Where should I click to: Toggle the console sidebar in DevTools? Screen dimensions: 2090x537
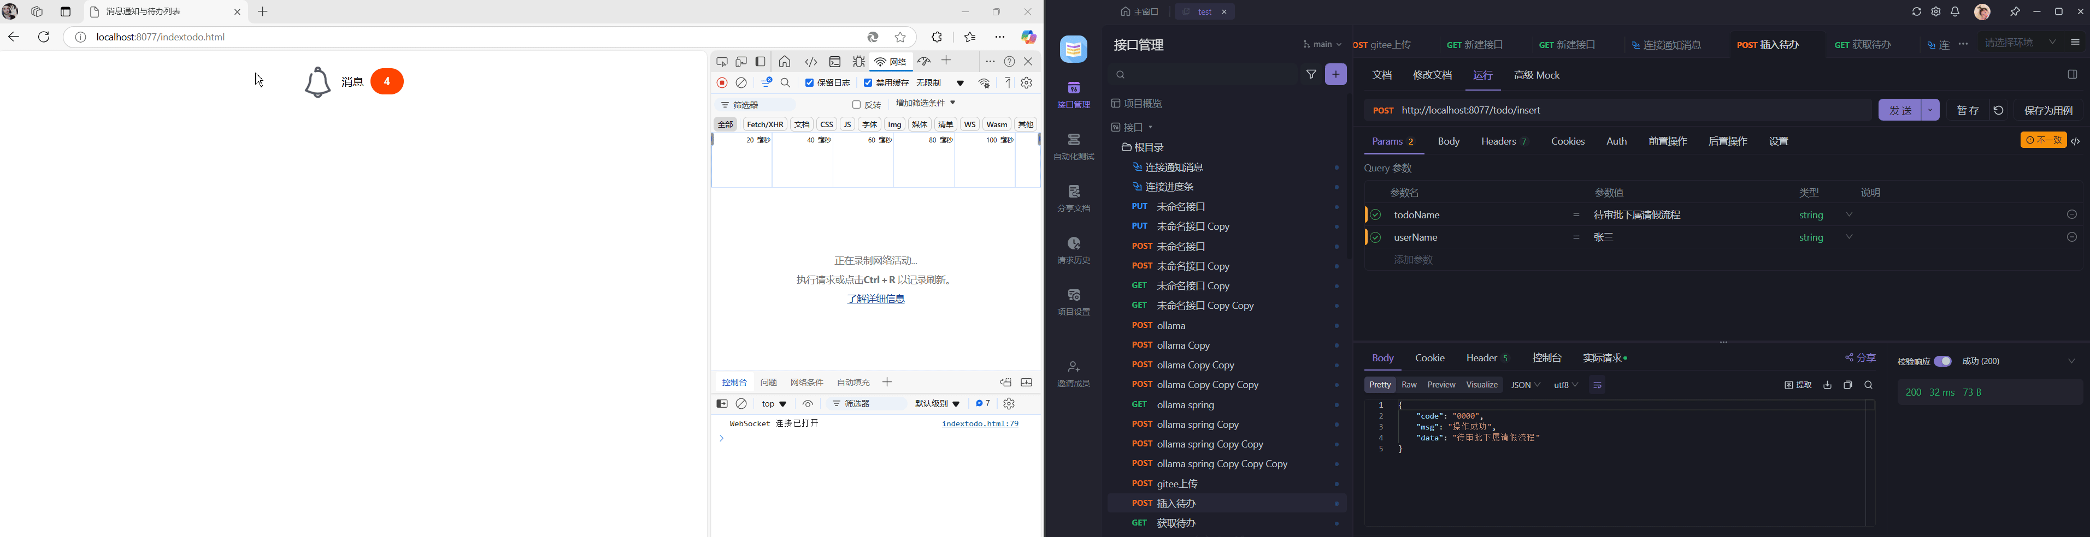coord(722,403)
